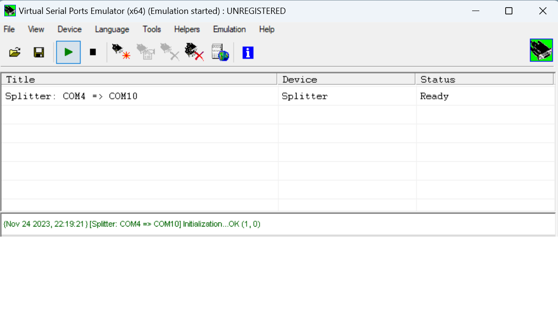This screenshot has height=311, width=558.
Task: Click the app icon in title bar
Action: click(10, 11)
